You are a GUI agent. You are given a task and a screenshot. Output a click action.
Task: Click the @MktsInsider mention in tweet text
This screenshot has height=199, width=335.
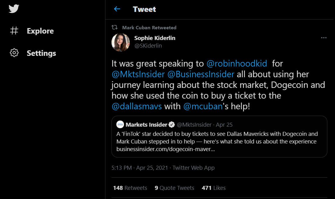coord(138,74)
